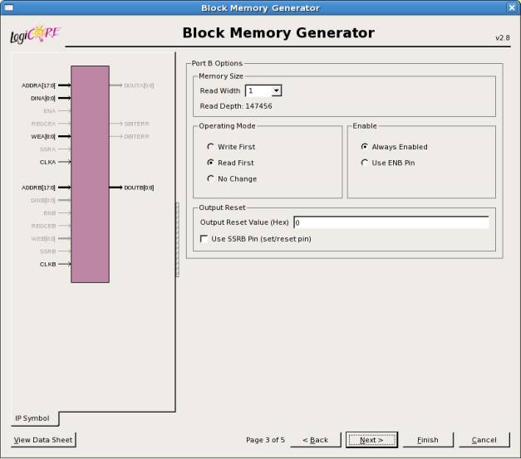Close the Block Memory Generator window
The image size is (521, 459).
pos(512,7)
